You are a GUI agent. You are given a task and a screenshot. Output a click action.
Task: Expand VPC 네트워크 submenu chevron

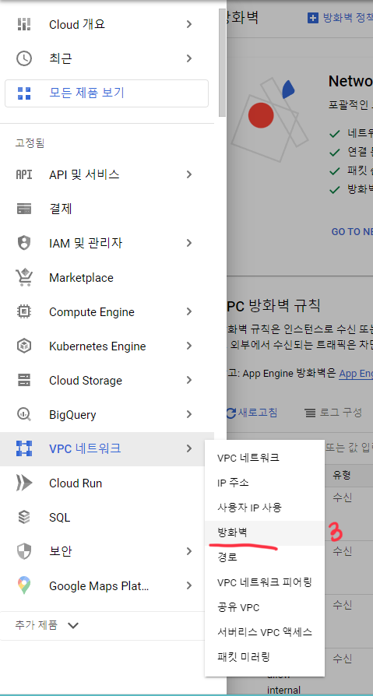(x=189, y=448)
